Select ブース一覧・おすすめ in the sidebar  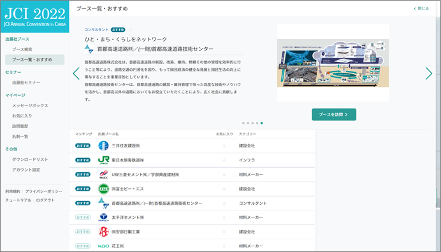click(x=35, y=60)
